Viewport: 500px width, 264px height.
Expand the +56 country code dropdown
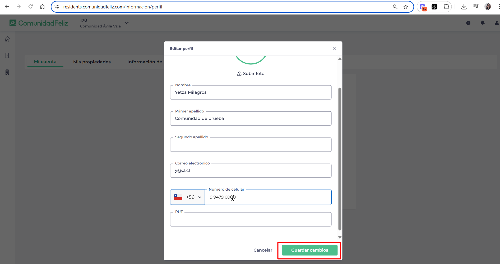pos(187,197)
